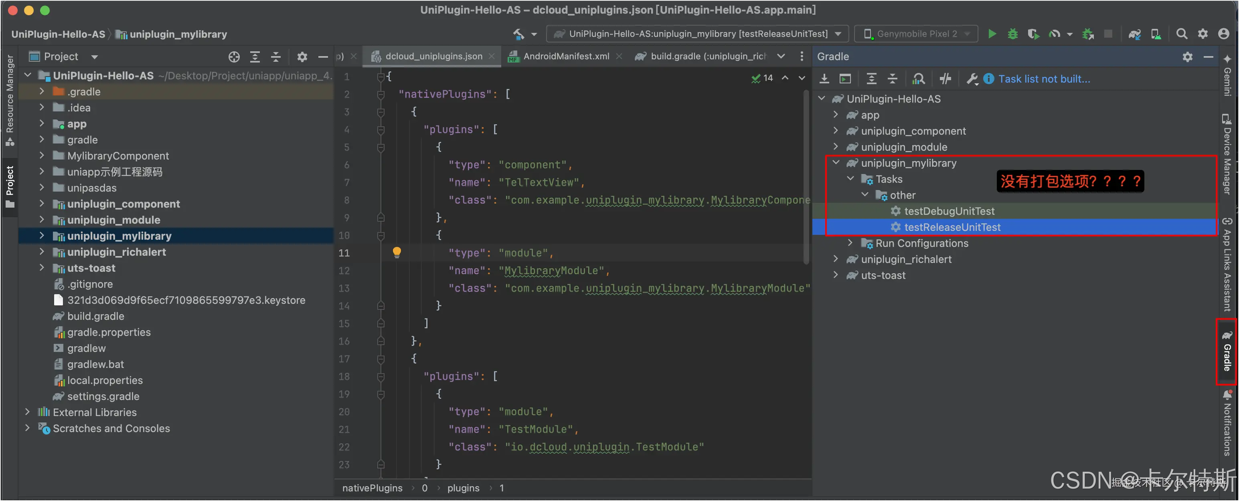Click uniplugin_mylibrary in navigation bar breadcrumb

pos(178,34)
